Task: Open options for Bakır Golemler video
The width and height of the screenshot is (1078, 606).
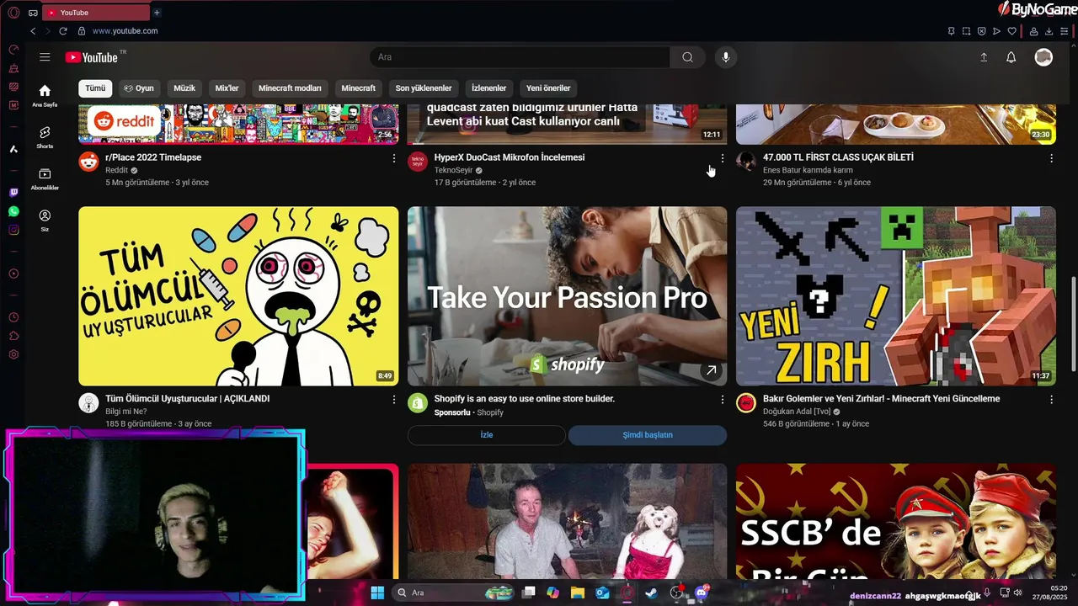Action: click(1051, 400)
